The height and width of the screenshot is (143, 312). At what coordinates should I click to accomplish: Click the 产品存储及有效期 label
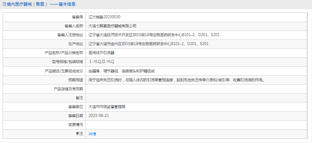pos(68,89)
